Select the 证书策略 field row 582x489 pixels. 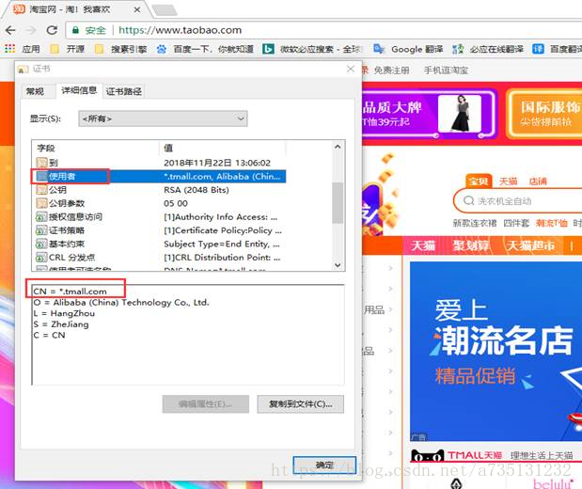[159, 230]
